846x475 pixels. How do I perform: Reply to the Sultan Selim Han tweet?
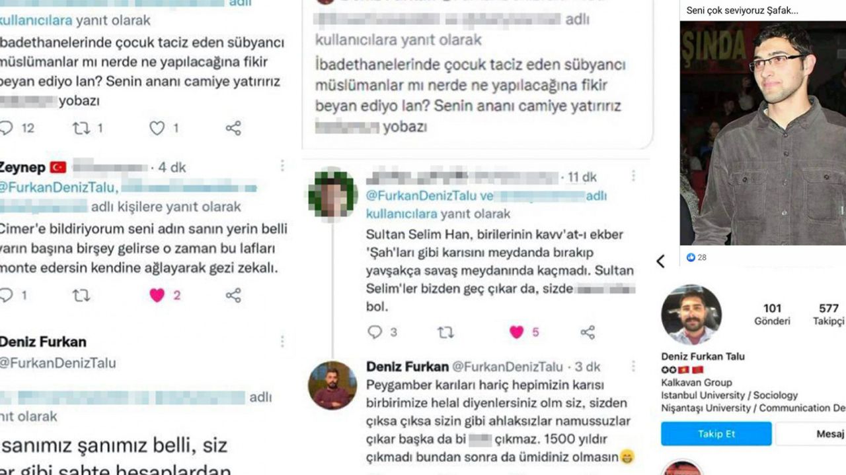[375, 332]
